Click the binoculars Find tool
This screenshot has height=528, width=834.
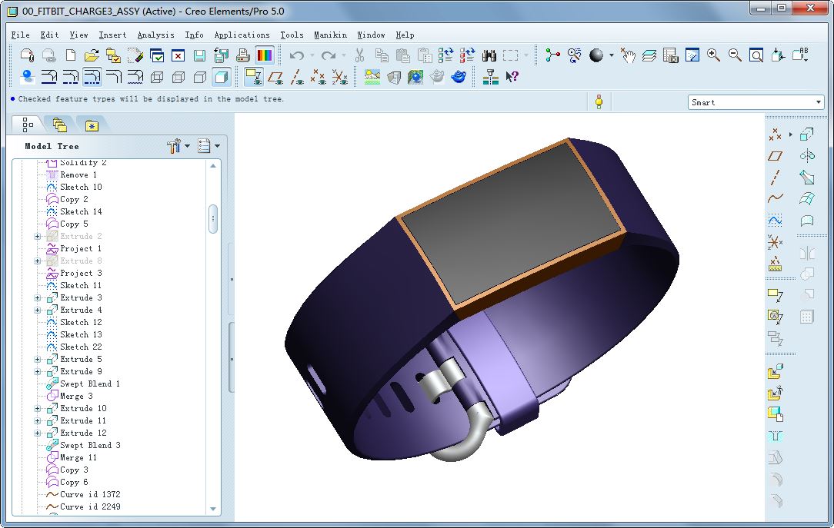[489, 55]
